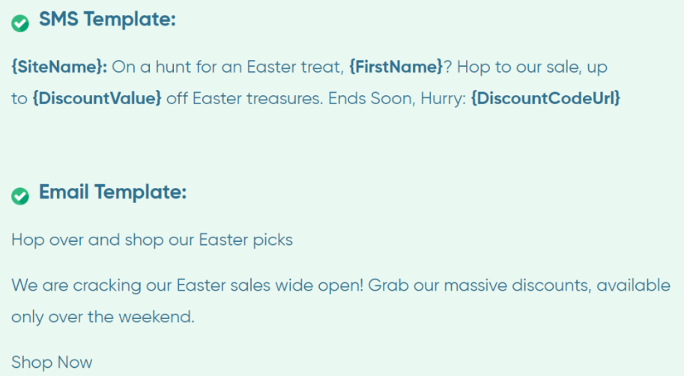684x376 pixels.
Task: Click the 'Ends Soon, Hurry:' phrase
Action: 397,99
